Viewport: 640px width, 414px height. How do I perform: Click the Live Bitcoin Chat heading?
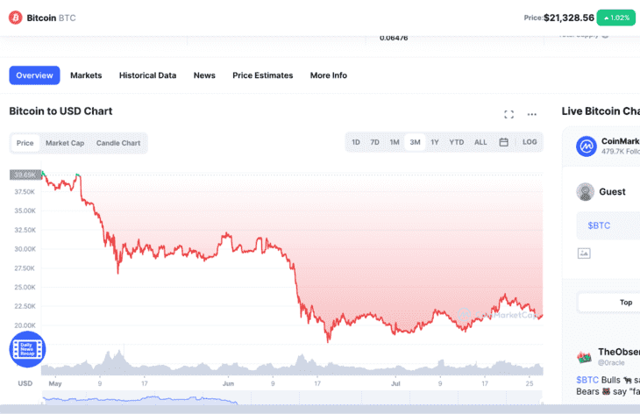click(601, 111)
